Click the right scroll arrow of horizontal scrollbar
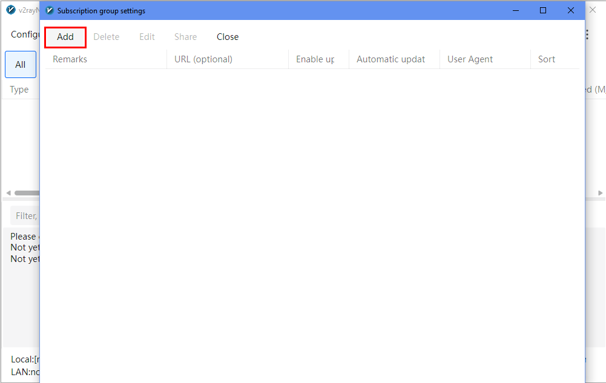 (x=600, y=193)
